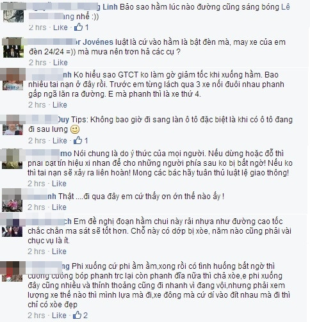The height and width of the screenshot is (322, 310).
Task: Like the comment about 'rải nhựa'
Action: [x=59, y=252]
